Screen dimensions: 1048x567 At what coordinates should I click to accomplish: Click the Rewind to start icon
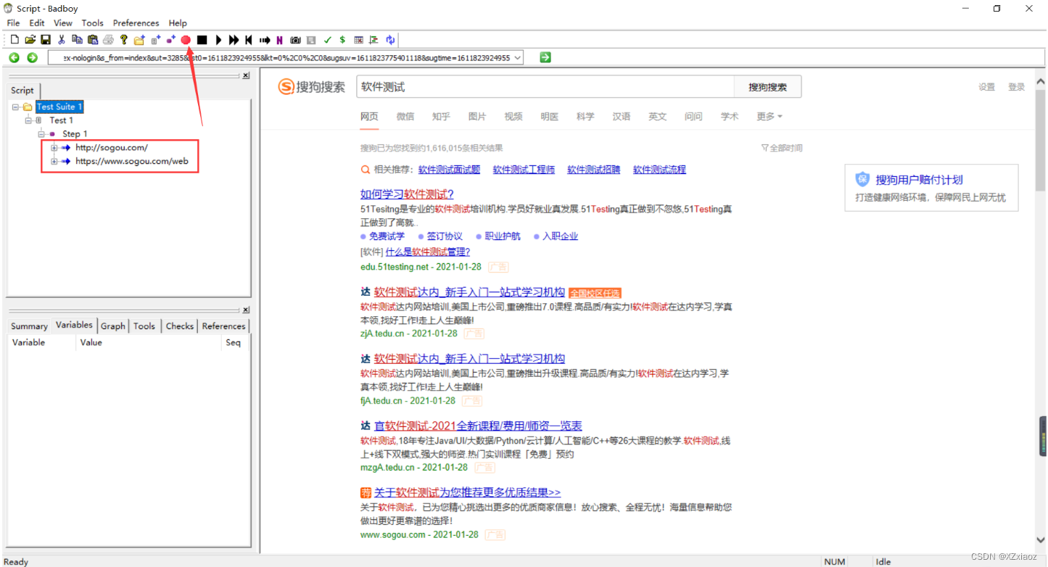249,40
